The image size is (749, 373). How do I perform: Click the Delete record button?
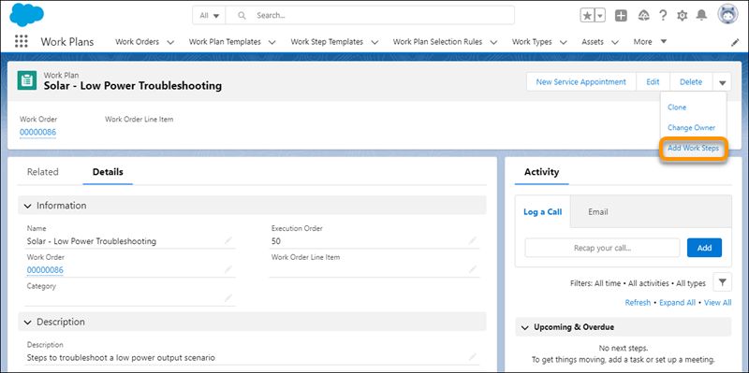(691, 82)
